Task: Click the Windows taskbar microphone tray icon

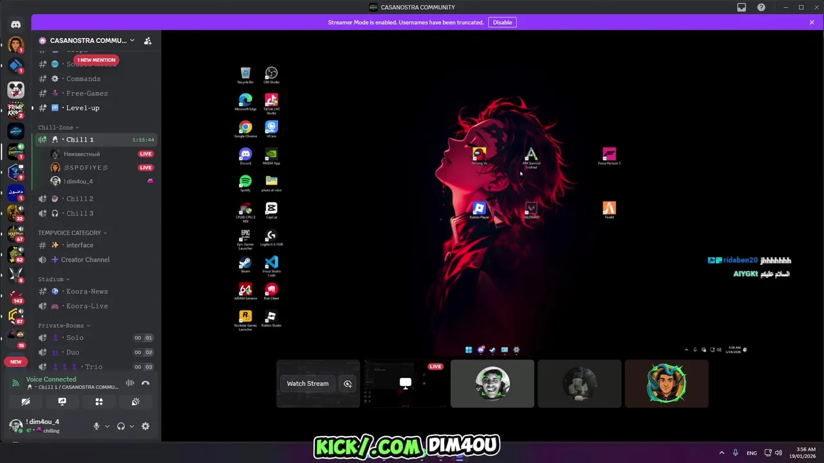Action: [x=735, y=453]
